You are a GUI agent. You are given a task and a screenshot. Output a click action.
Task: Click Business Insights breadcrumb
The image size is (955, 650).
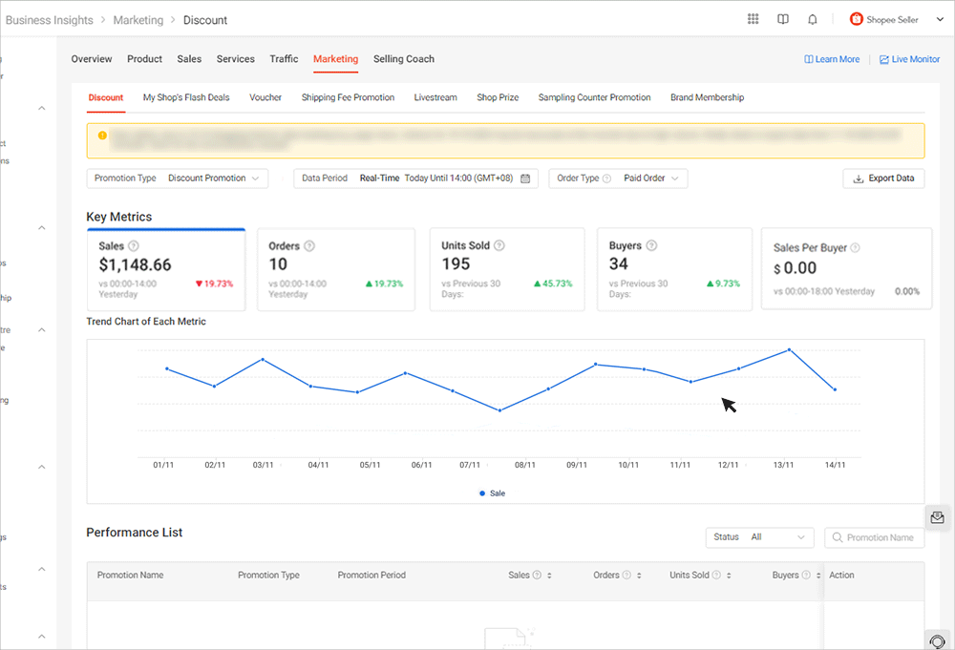[50, 20]
